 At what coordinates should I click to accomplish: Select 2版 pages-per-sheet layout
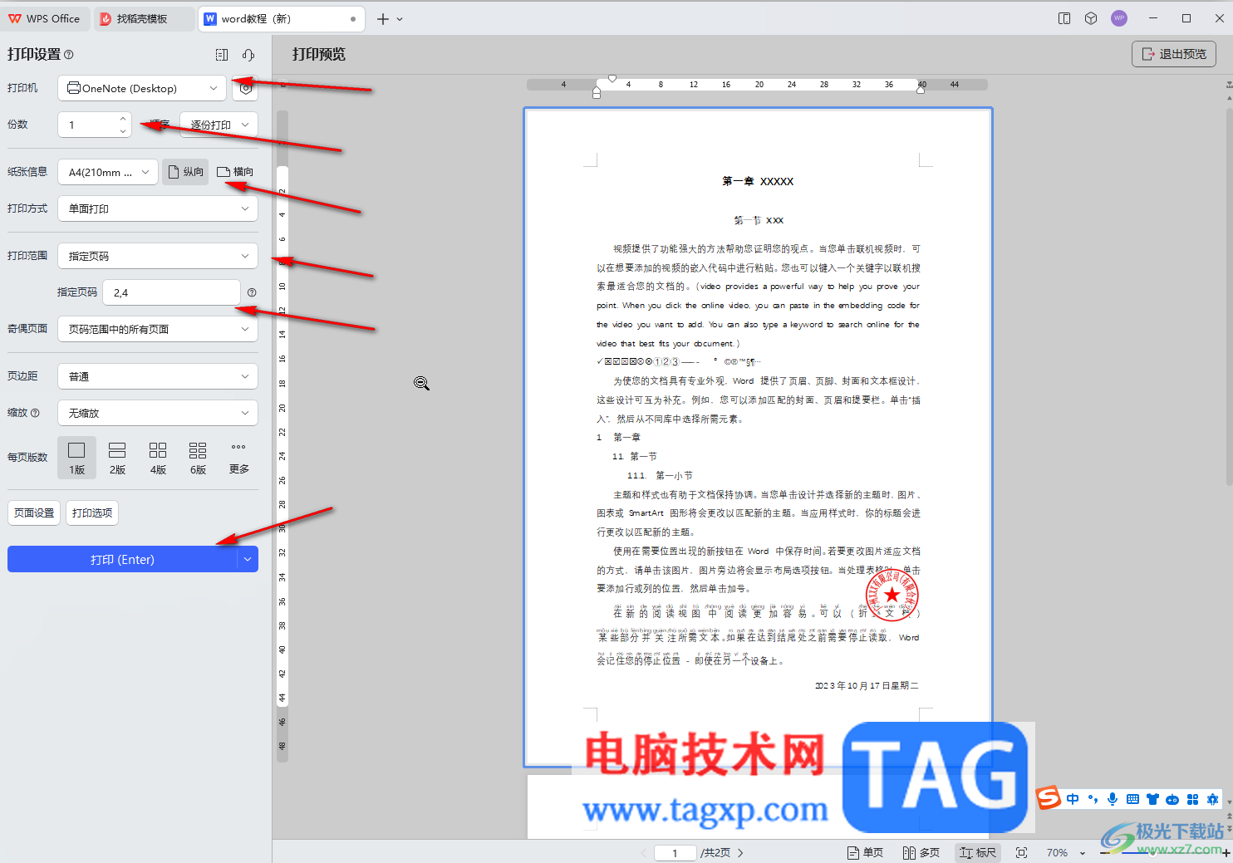[117, 458]
